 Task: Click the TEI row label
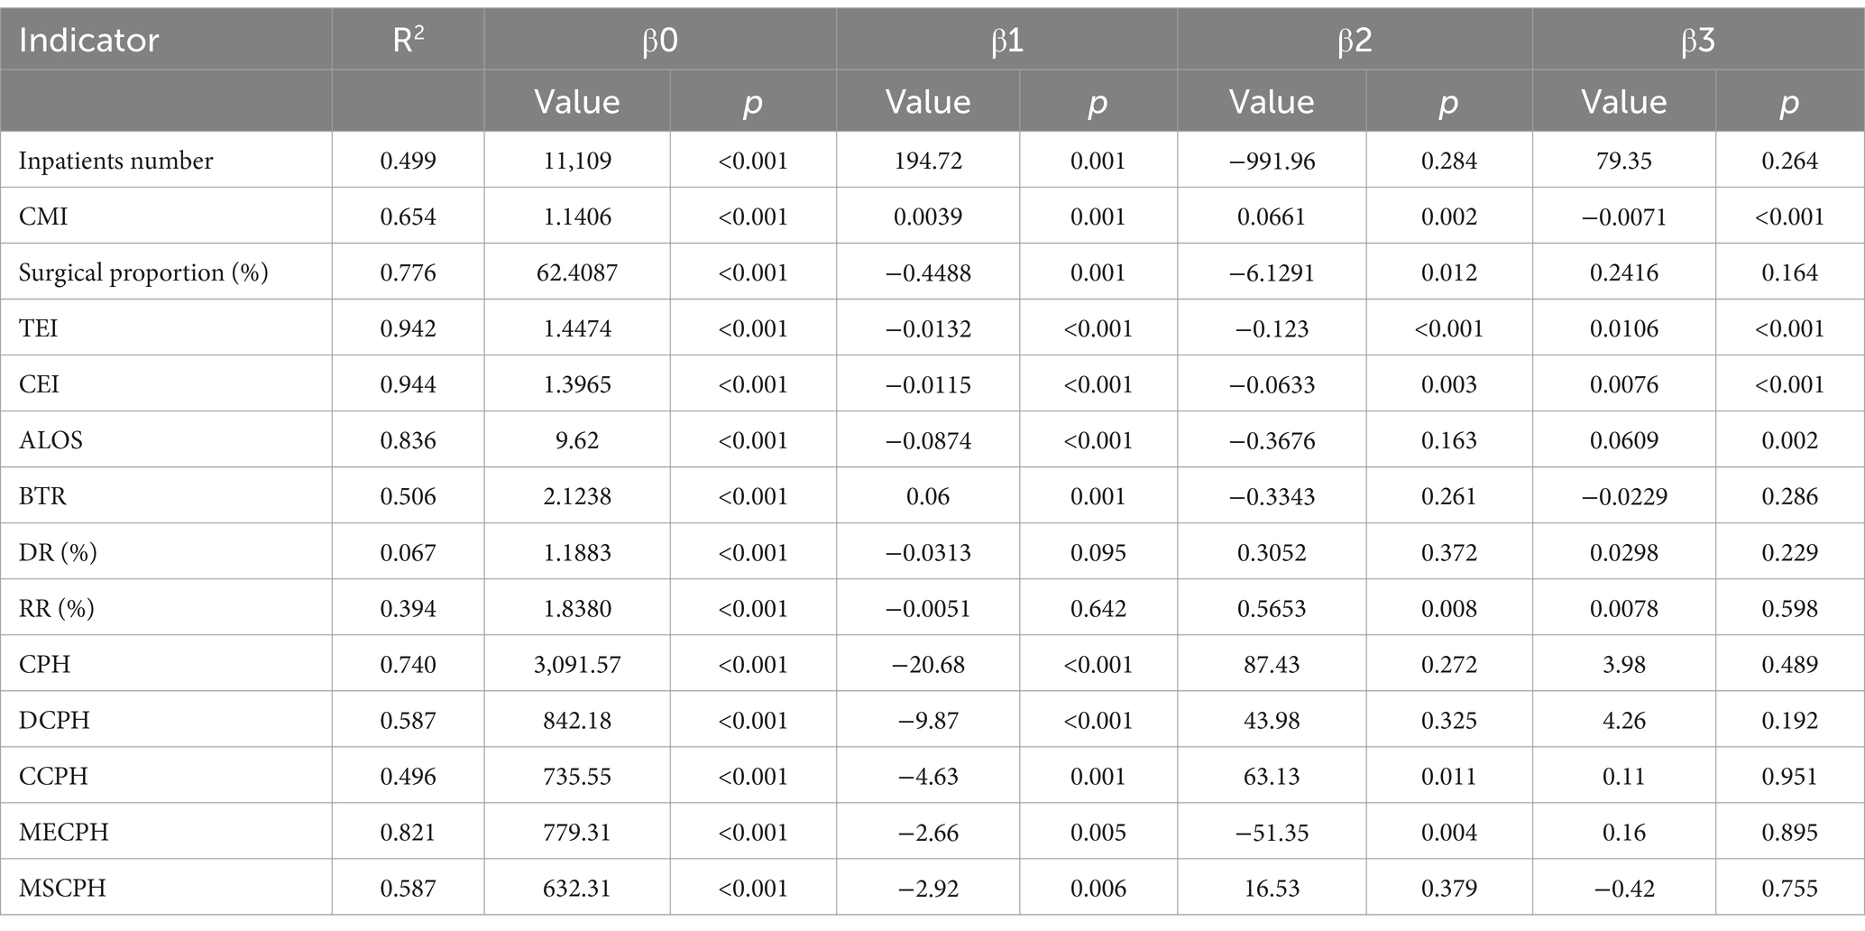[x=38, y=328]
